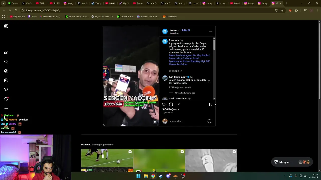Switch to the 'Erkekl' tab
The image size is (321, 180).
pos(110,3)
